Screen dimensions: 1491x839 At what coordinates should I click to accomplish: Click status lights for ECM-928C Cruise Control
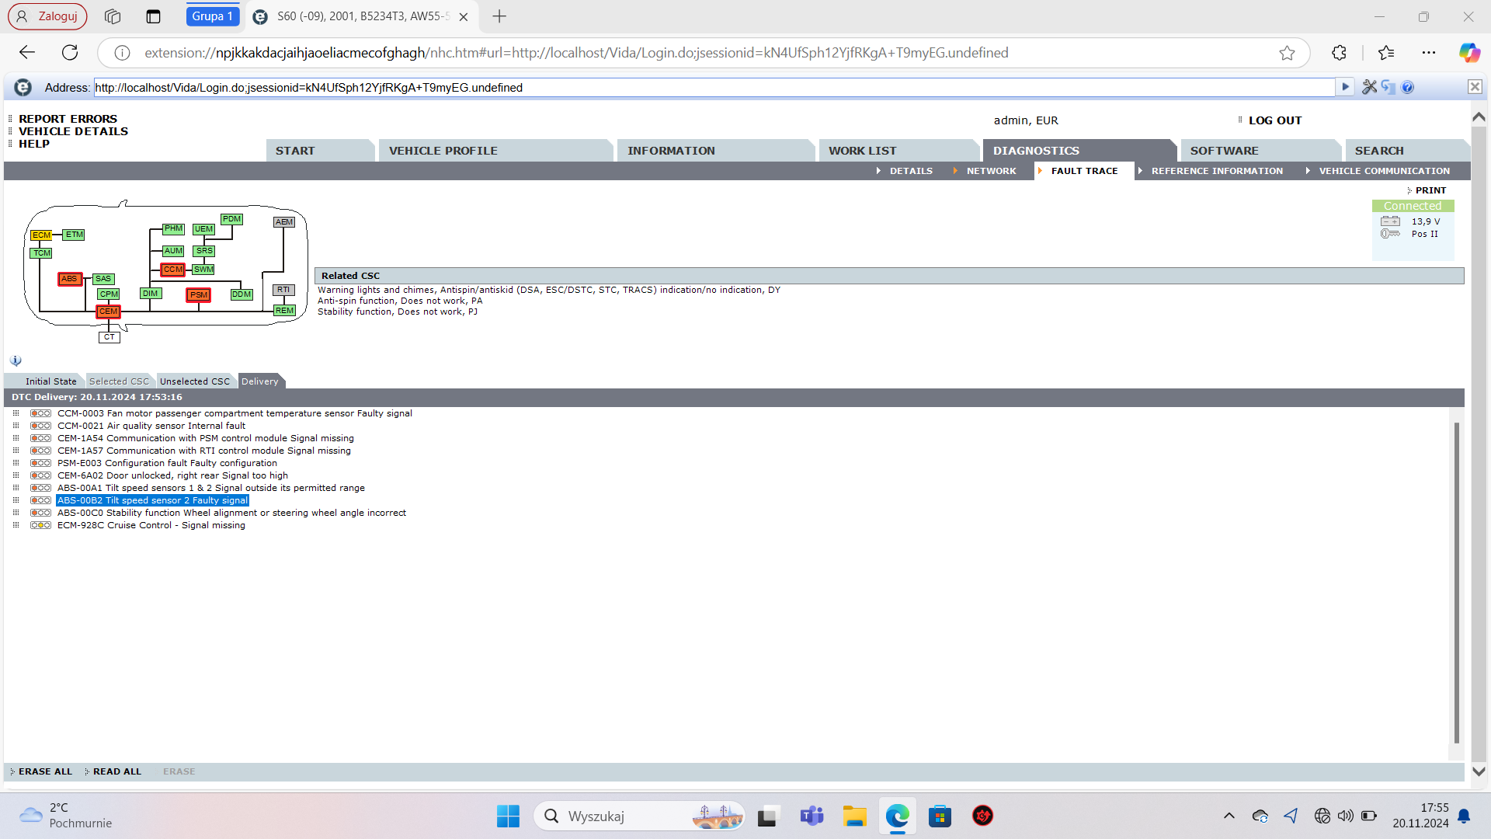click(x=40, y=525)
